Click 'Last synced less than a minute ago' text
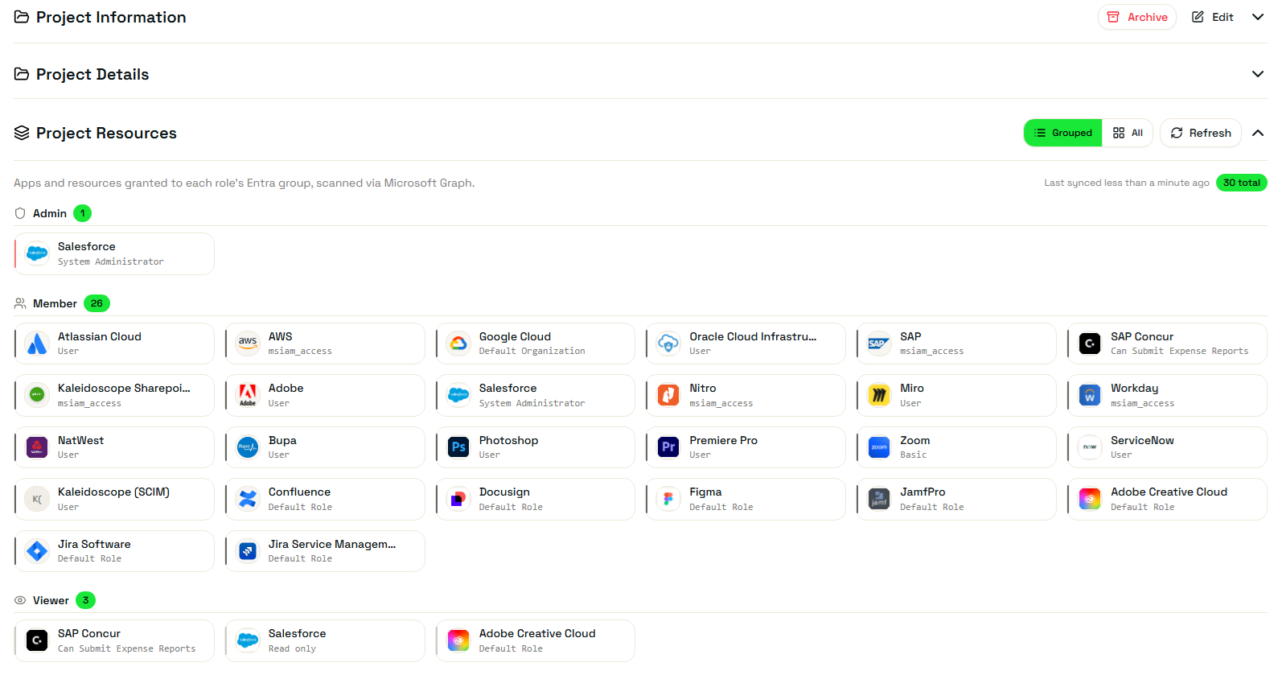This screenshot has width=1282, height=675. [1127, 183]
